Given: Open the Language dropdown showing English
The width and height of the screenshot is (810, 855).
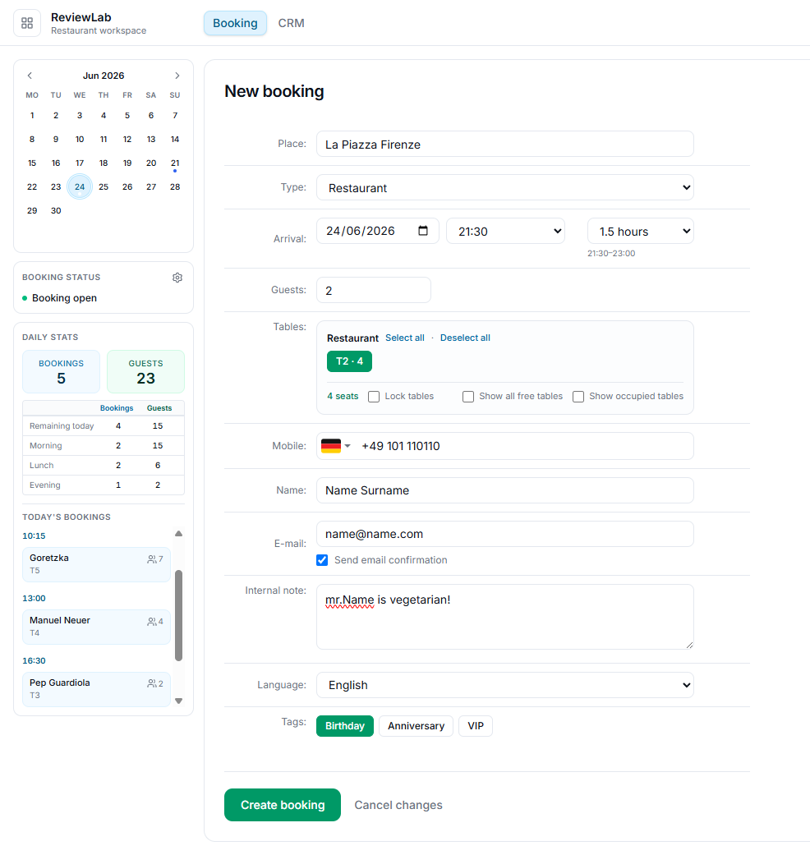Looking at the screenshot, I should pos(505,685).
